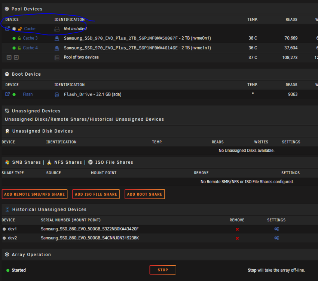Viewport: 318px width, 281px height.
Task: Click the NFS Shares penguin icon
Action: coord(49,162)
